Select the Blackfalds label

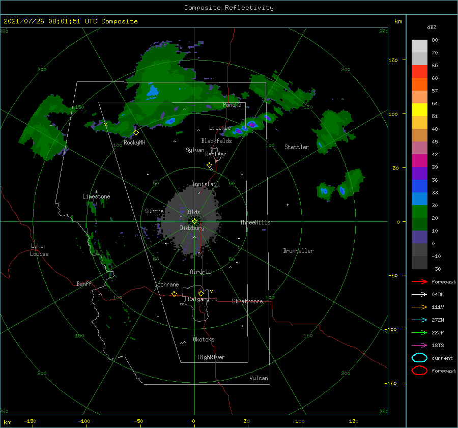click(x=216, y=141)
